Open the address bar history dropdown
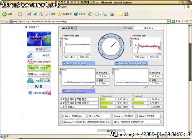Viewport: 192px width, 139px height. pyautogui.click(x=169, y=21)
